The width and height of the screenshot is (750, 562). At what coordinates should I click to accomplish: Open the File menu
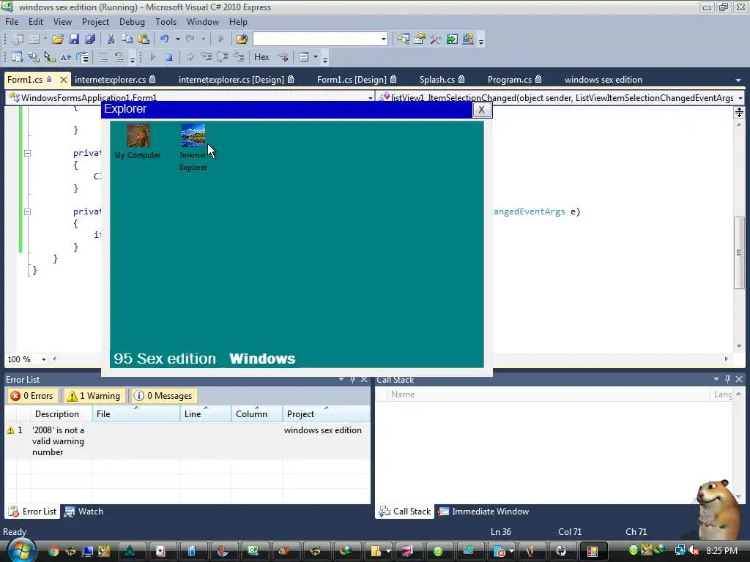coord(12,22)
